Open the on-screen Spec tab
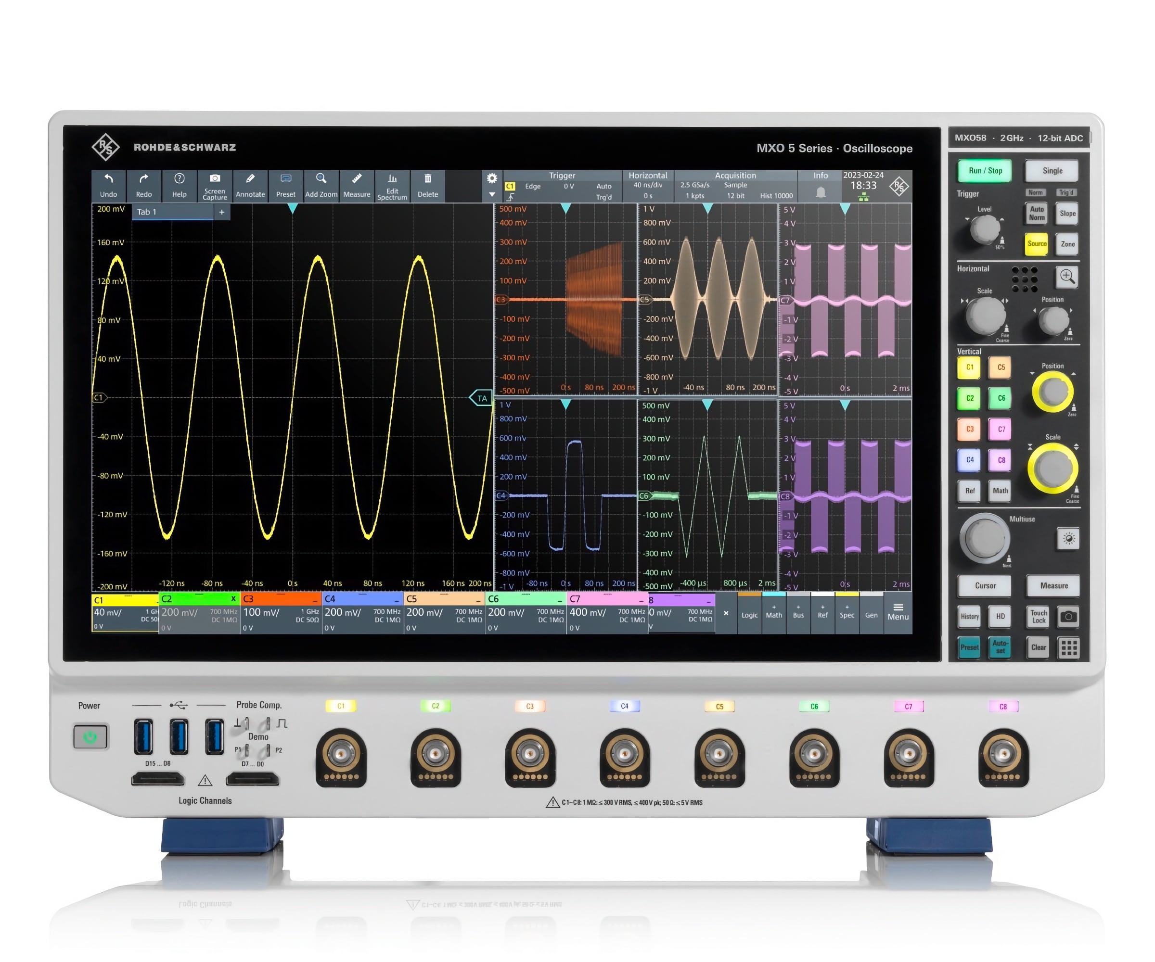This screenshot has height=962, width=1155. point(847,612)
